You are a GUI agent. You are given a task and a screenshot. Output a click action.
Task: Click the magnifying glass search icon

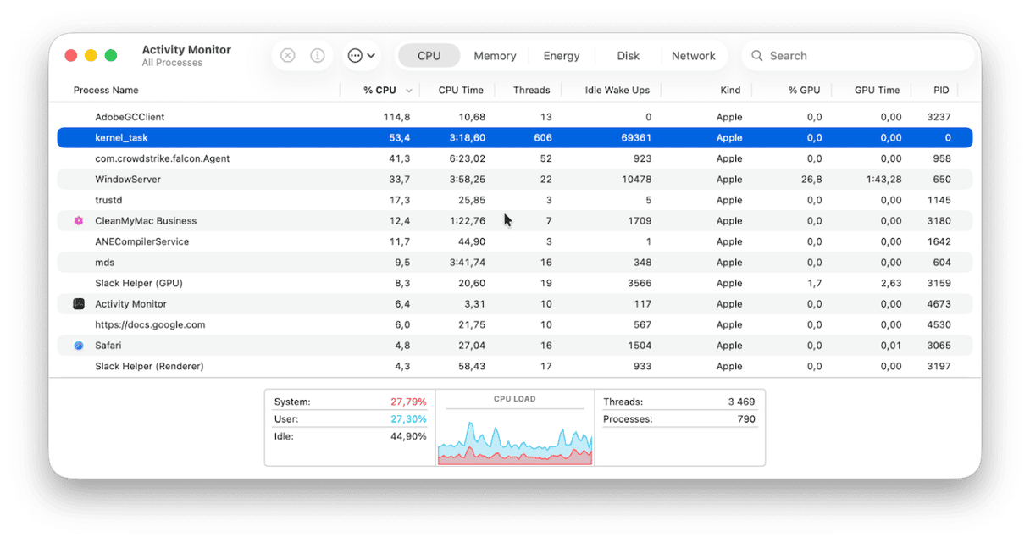pyautogui.click(x=757, y=56)
